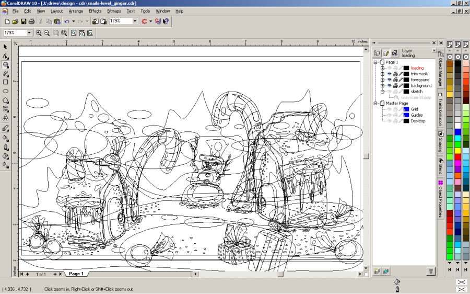Image resolution: width=470 pixels, height=294 pixels.
Task: Click the Zoom Out magnifier icon
Action: point(47,33)
